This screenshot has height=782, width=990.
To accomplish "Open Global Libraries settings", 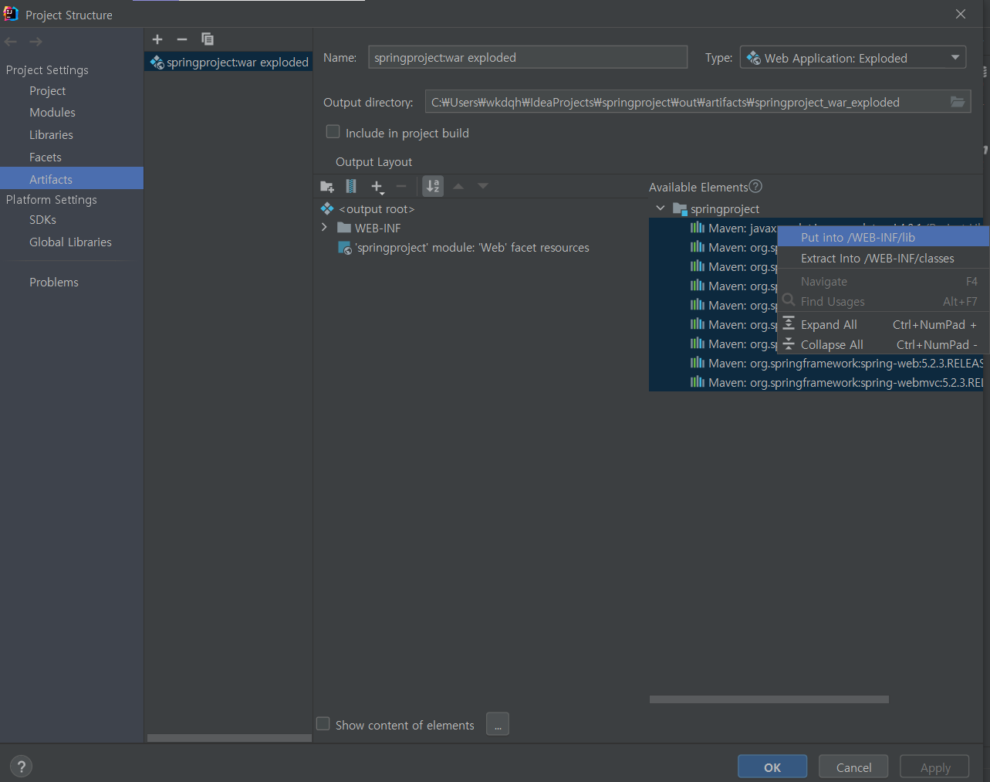I will [x=70, y=242].
